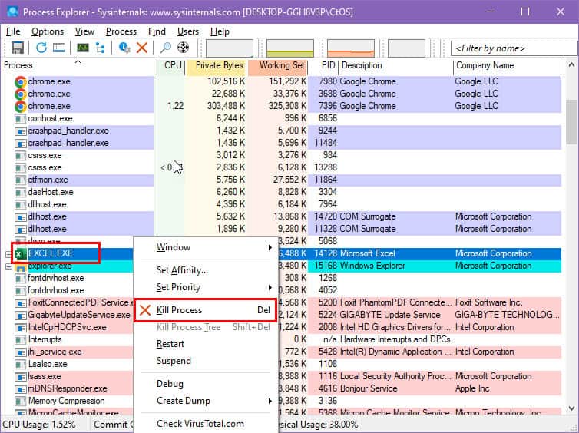
Task: Click CPU Usage 1.52% in status bar
Action: pos(39,425)
